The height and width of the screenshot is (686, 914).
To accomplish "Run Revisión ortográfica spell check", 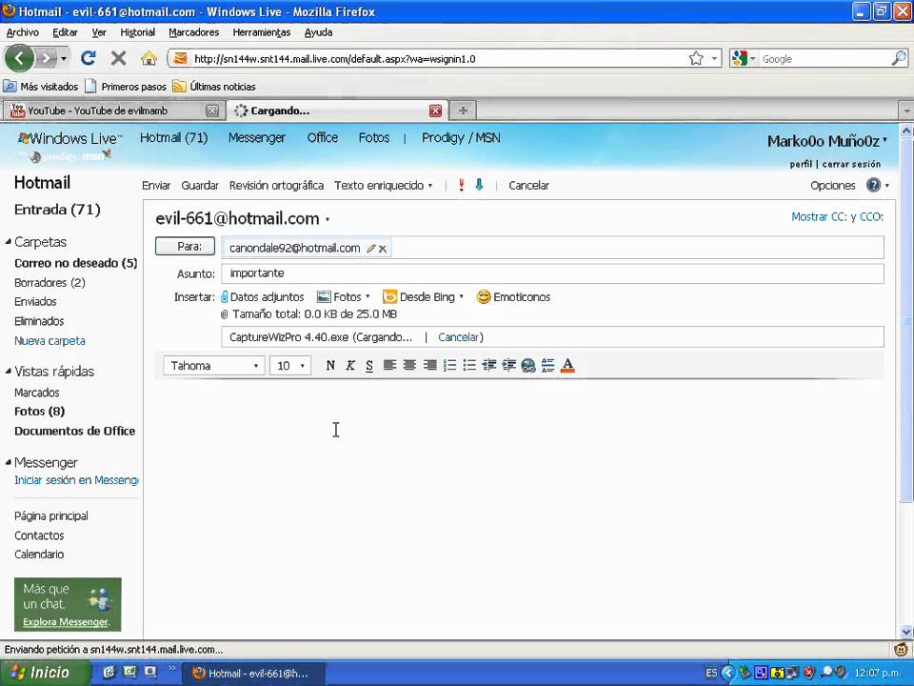I will (276, 186).
